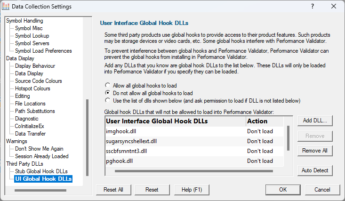
Task: Select the Warnings category
Action: pos(17,141)
